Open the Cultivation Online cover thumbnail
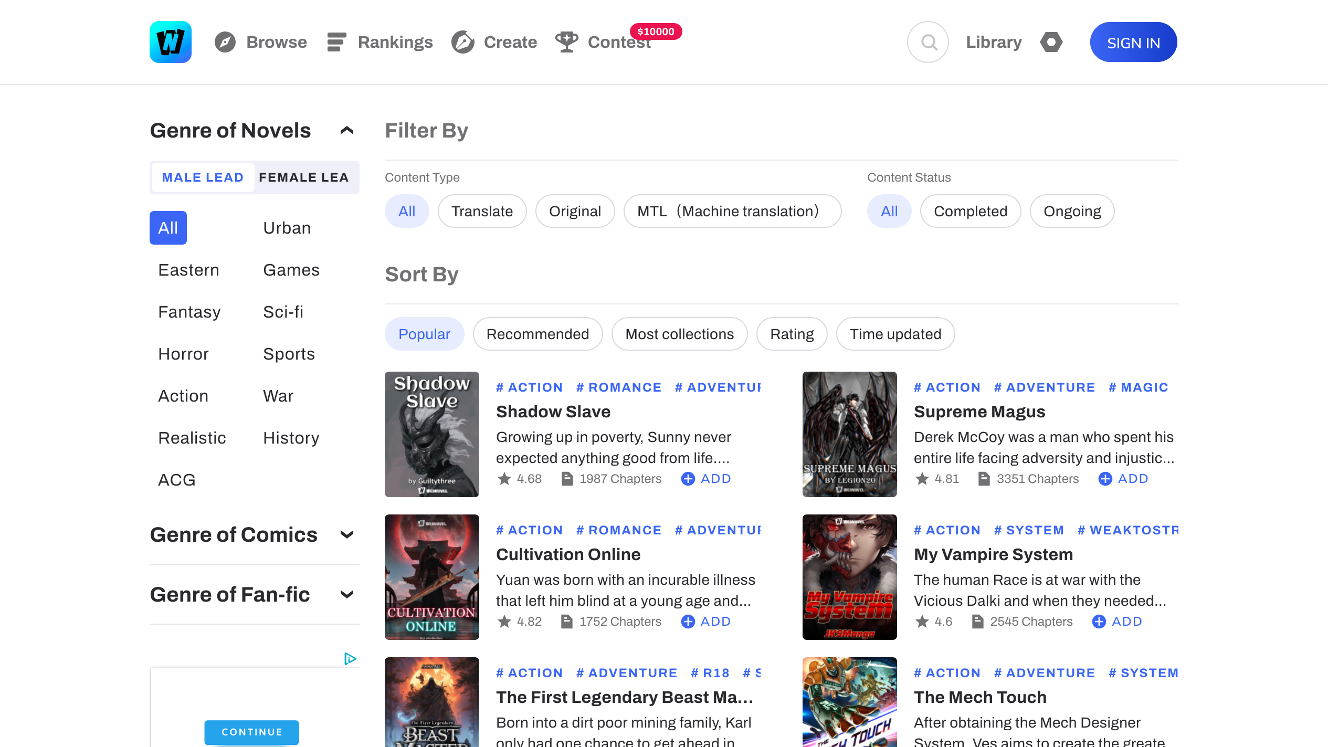The height and width of the screenshot is (747, 1328). tap(431, 577)
